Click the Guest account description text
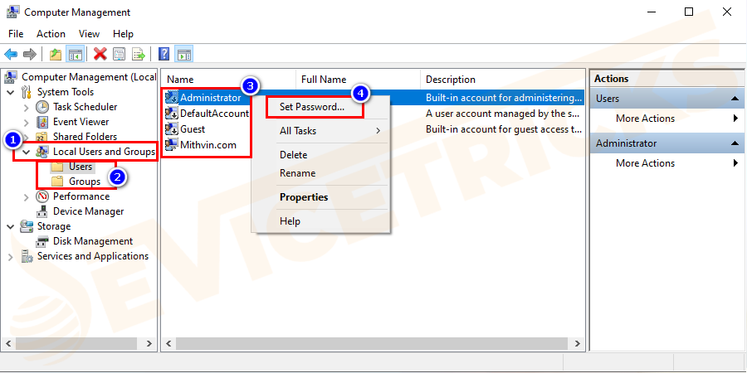747x373 pixels. point(504,129)
